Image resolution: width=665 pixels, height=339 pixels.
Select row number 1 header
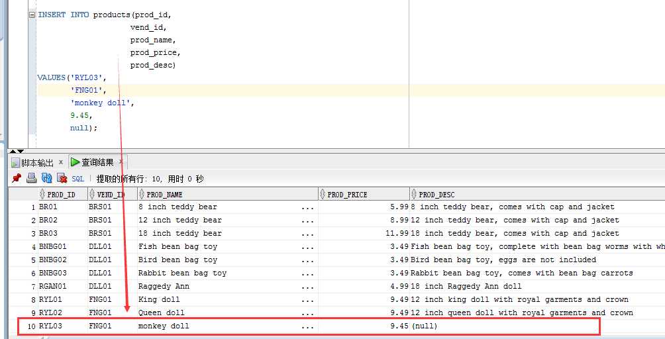23,207
